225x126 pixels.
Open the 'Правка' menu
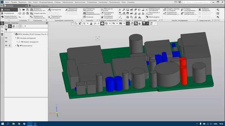coord(14,2)
